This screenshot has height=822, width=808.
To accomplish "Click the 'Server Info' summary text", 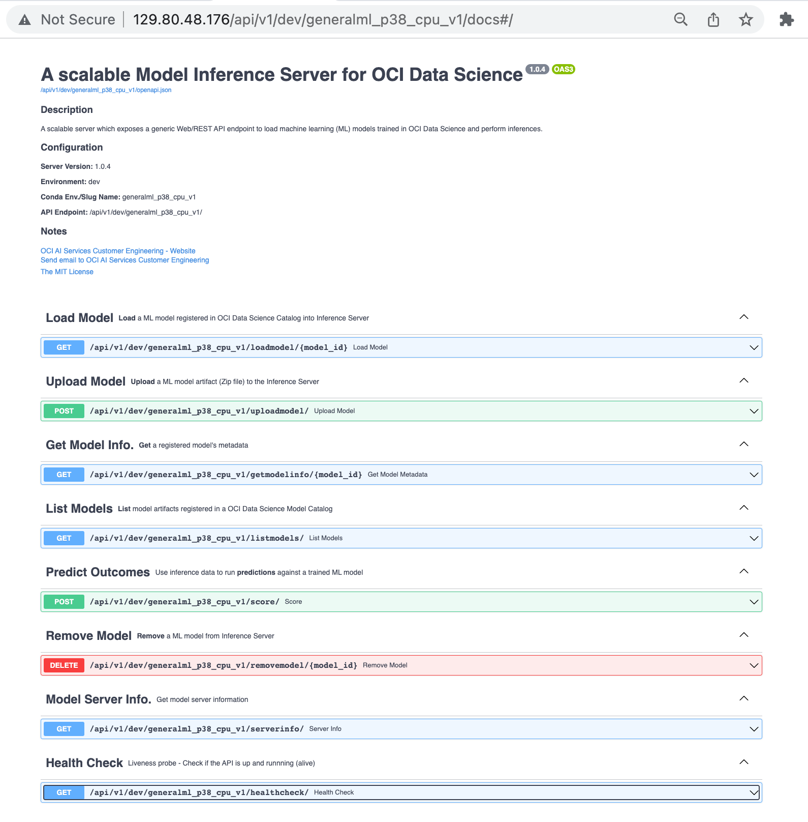I will (x=325, y=729).
